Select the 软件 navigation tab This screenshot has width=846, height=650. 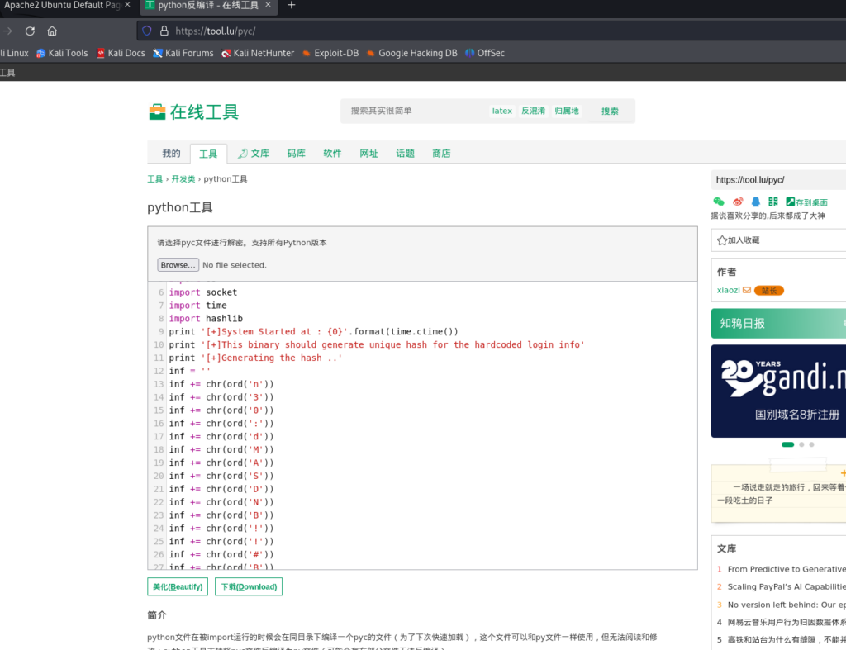[x=332, y=154]
